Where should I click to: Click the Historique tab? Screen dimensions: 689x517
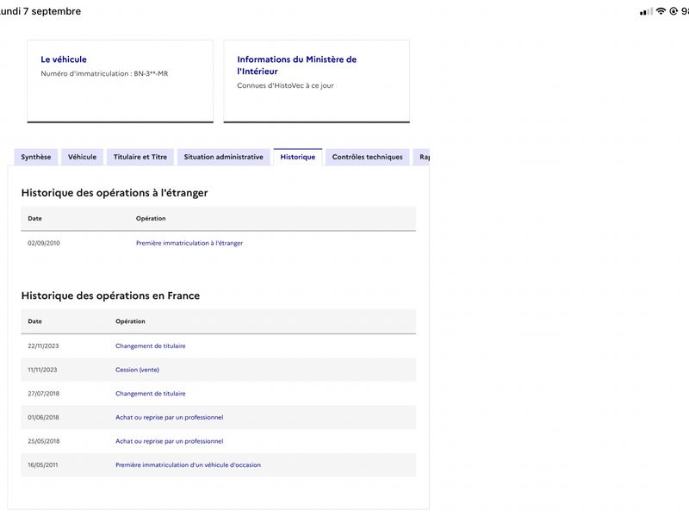pyautogui.click(x=297, y=157)
